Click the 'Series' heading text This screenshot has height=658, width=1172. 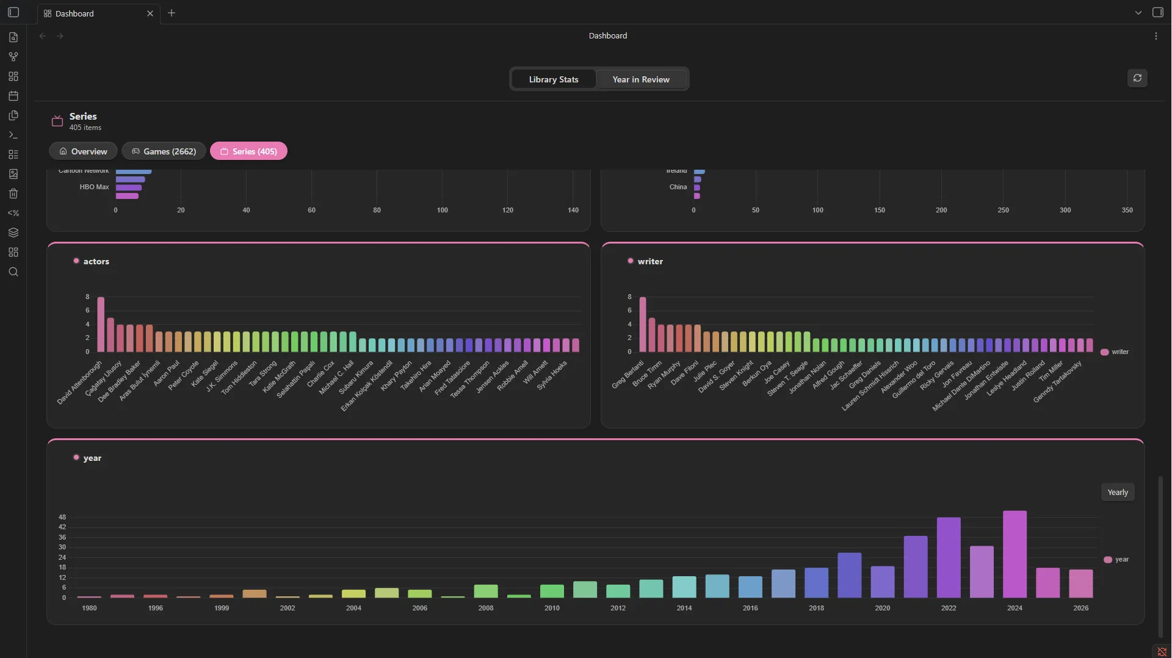(83, 116)
